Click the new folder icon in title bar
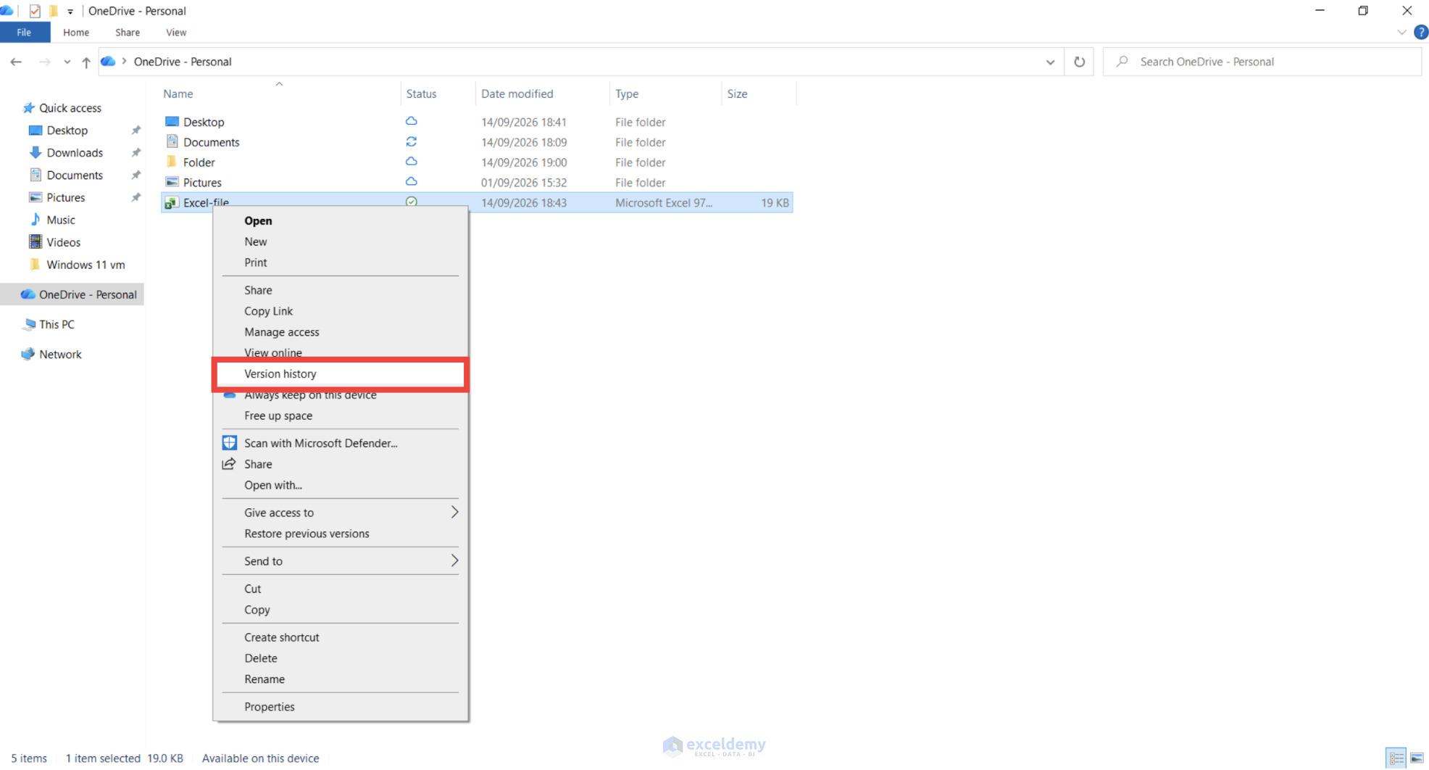The height and width of the screenshot is (770, 1429). [53, 11]
